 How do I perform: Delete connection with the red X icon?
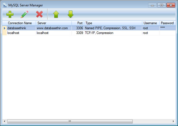point(39,14)
